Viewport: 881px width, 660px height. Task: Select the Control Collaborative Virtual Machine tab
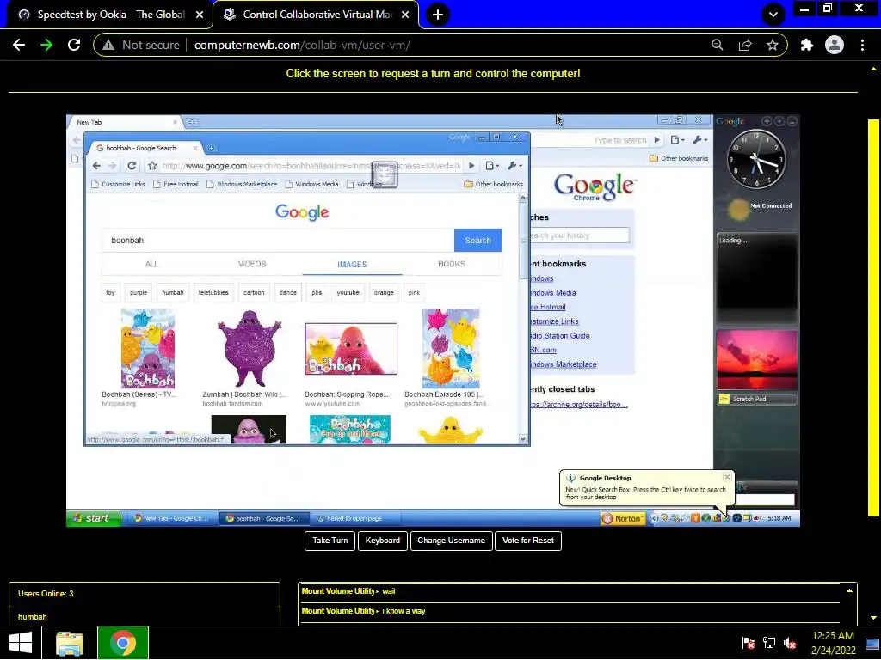[x=317, y=15]
